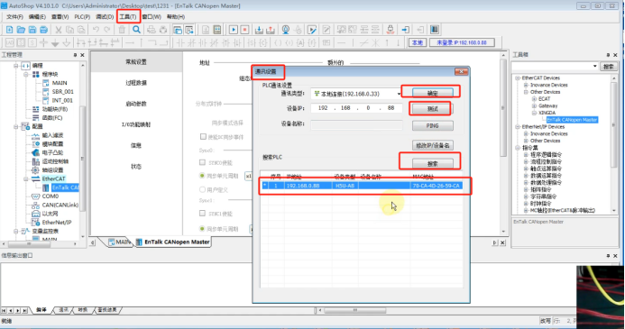Click the Redo arrow toolbar icon
The image size is (625, 329).
(x=106, y=30)
